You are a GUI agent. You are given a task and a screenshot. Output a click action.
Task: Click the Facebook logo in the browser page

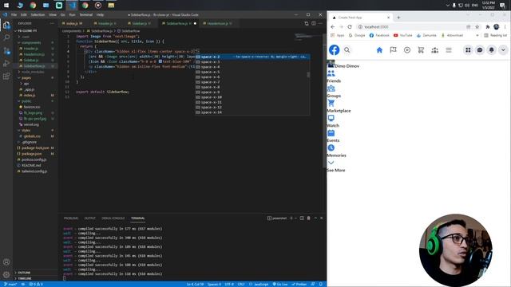click(334, 49)
